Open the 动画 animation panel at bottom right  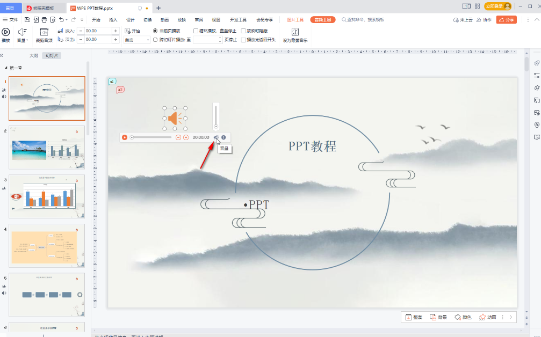[x=489, y=317]
